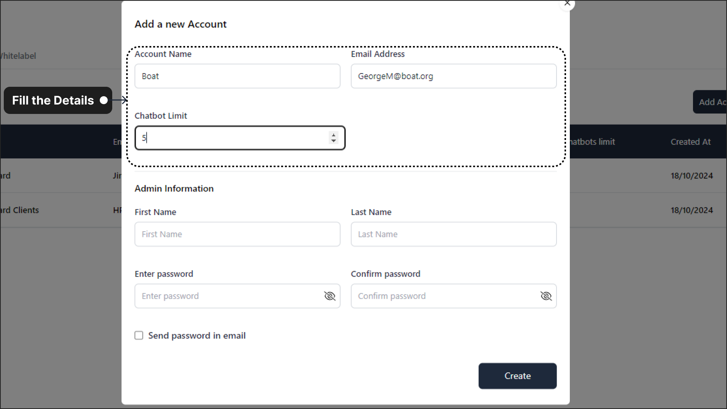Click the First Name input field
Viewport: 727px width, 409px height.
(237, 234)
